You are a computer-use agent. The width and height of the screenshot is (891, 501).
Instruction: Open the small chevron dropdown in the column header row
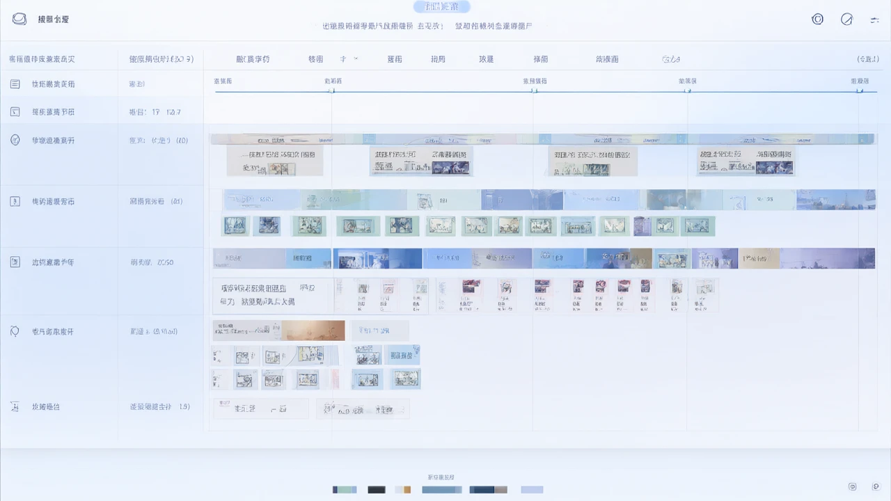(x=356, y=59)
